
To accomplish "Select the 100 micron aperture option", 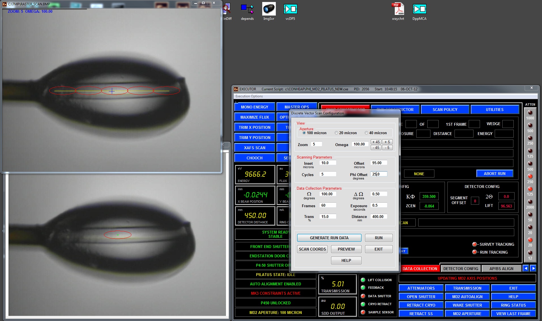I will (304, 133).
